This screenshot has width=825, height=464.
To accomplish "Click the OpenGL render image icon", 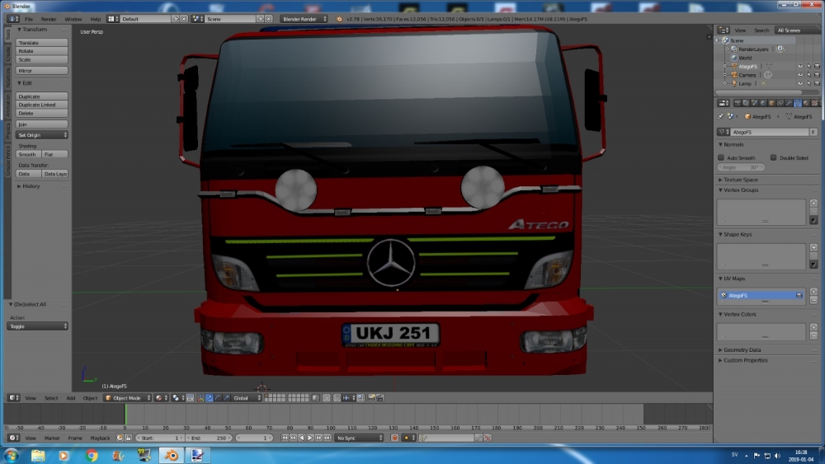I will click(x=371, y=398).
